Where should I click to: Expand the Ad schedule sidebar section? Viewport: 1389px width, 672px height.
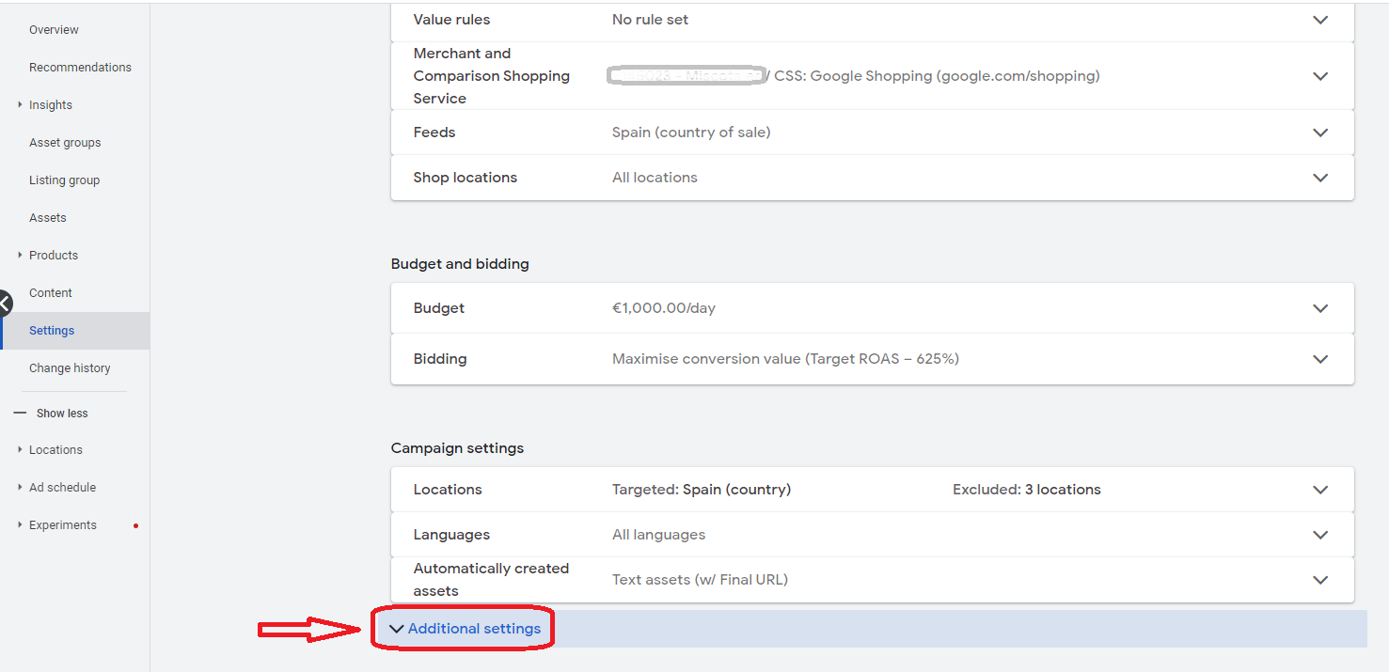(20, 487)
